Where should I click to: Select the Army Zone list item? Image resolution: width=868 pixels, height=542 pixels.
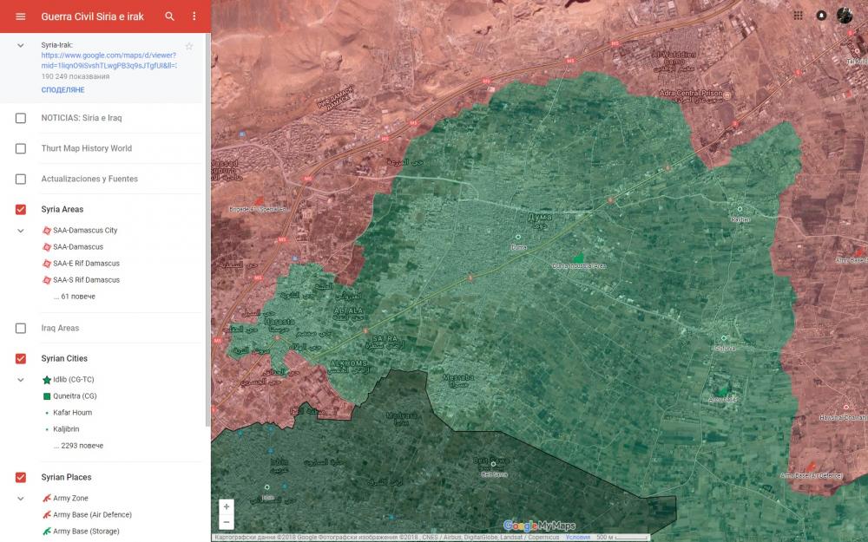point(70,498)
